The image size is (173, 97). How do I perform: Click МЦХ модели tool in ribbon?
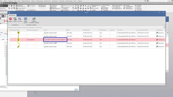(x=94, y=8)
